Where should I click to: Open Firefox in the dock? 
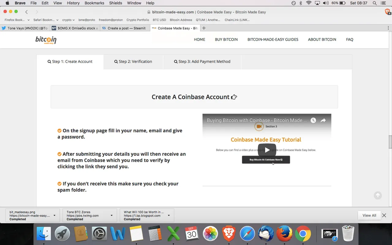[284, 234]
